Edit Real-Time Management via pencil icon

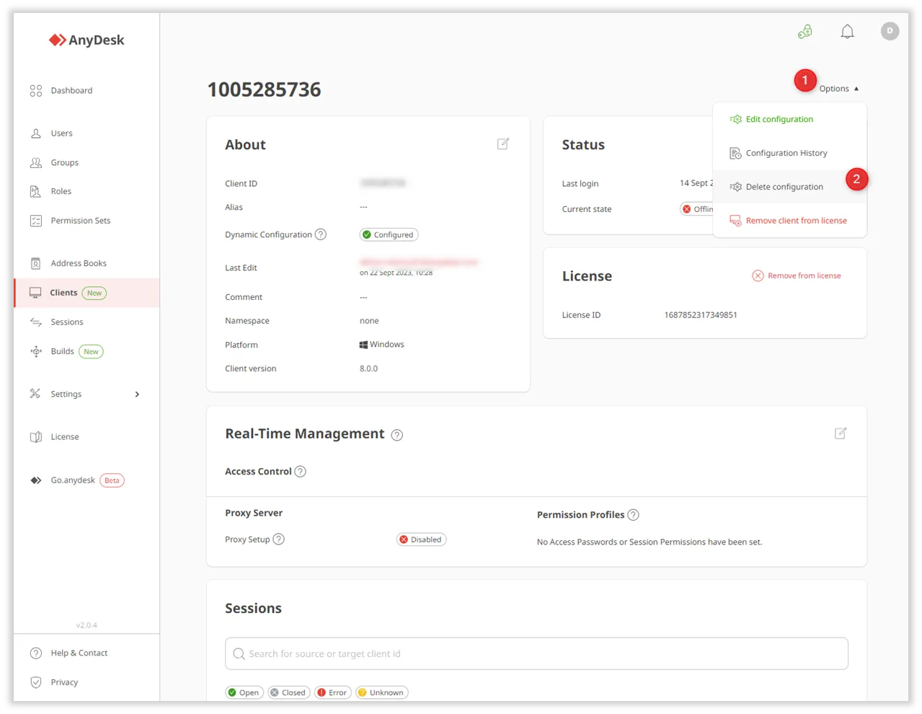point(840,433)
